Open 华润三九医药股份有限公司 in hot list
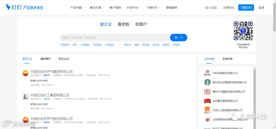Screen dimensions: 276x129 tap(228, 110)
